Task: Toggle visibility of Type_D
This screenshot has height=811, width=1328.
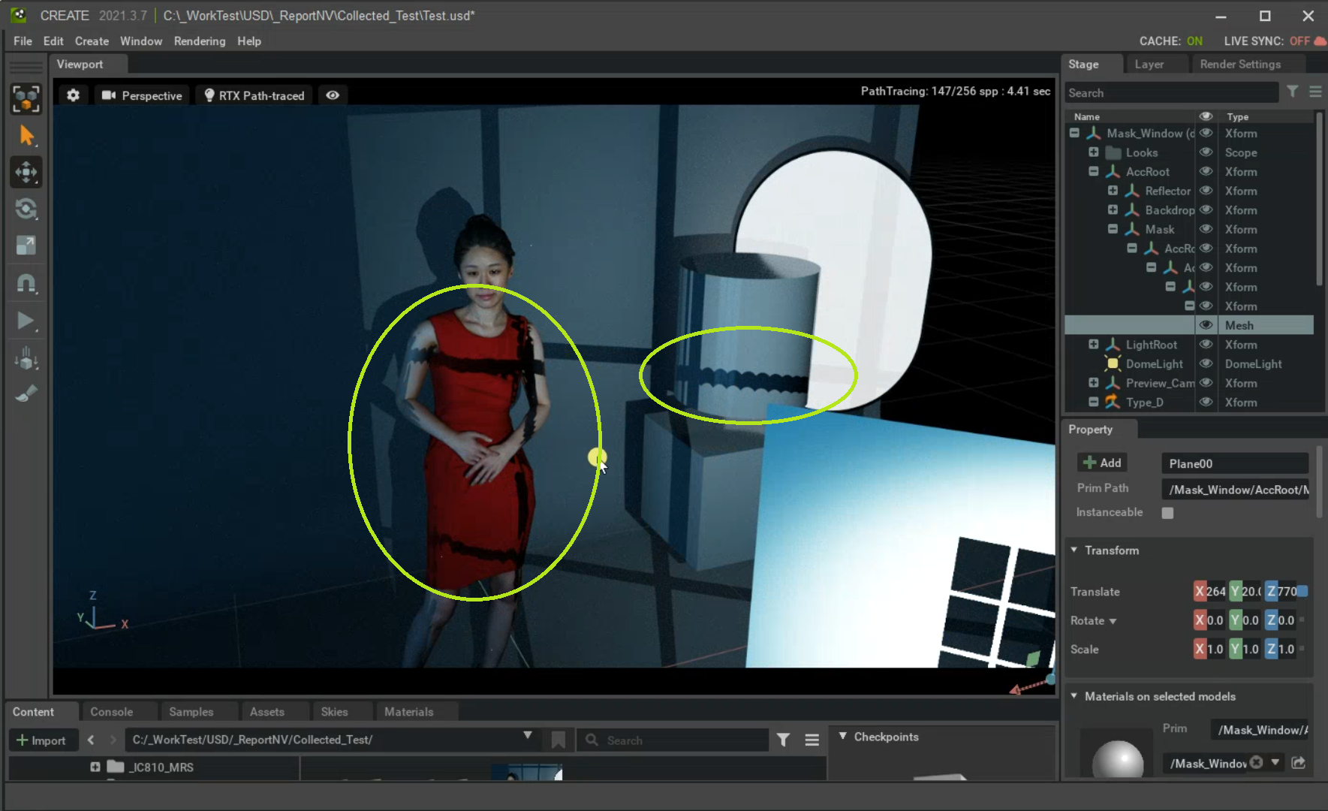Action: pyautogui.click(x=1206, y=402)
